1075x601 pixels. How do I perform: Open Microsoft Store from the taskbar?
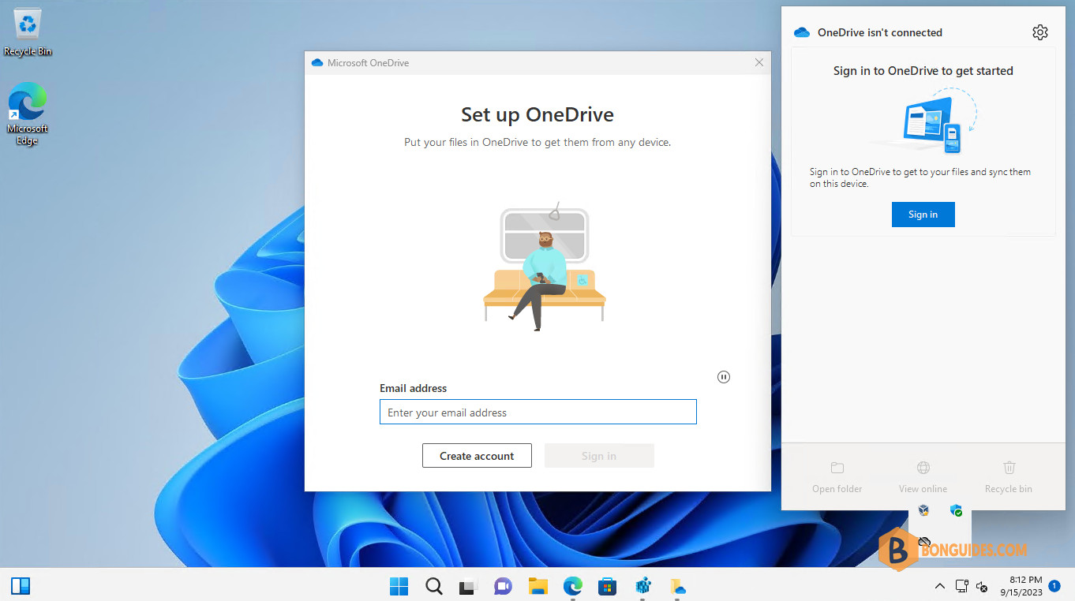(x=607, y=586)
